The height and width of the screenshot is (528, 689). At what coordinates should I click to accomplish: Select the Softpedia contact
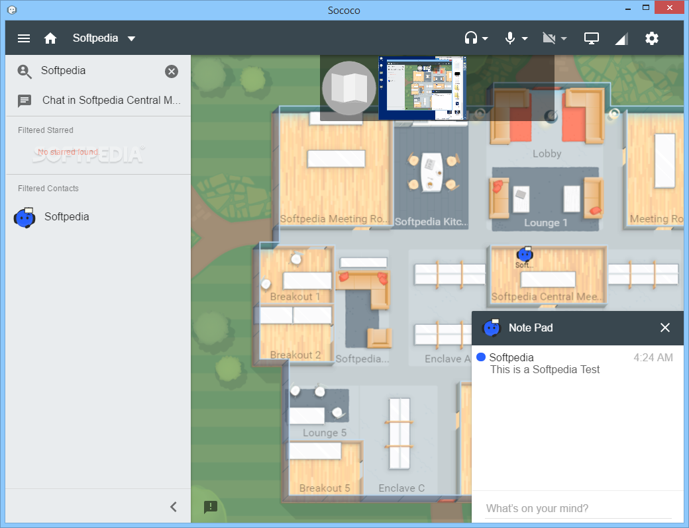click(99, 217)
